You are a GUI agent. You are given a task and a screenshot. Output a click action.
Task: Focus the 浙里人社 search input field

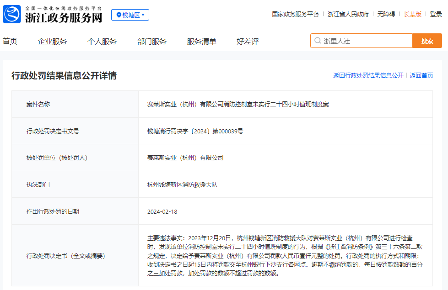pos(362,41)
